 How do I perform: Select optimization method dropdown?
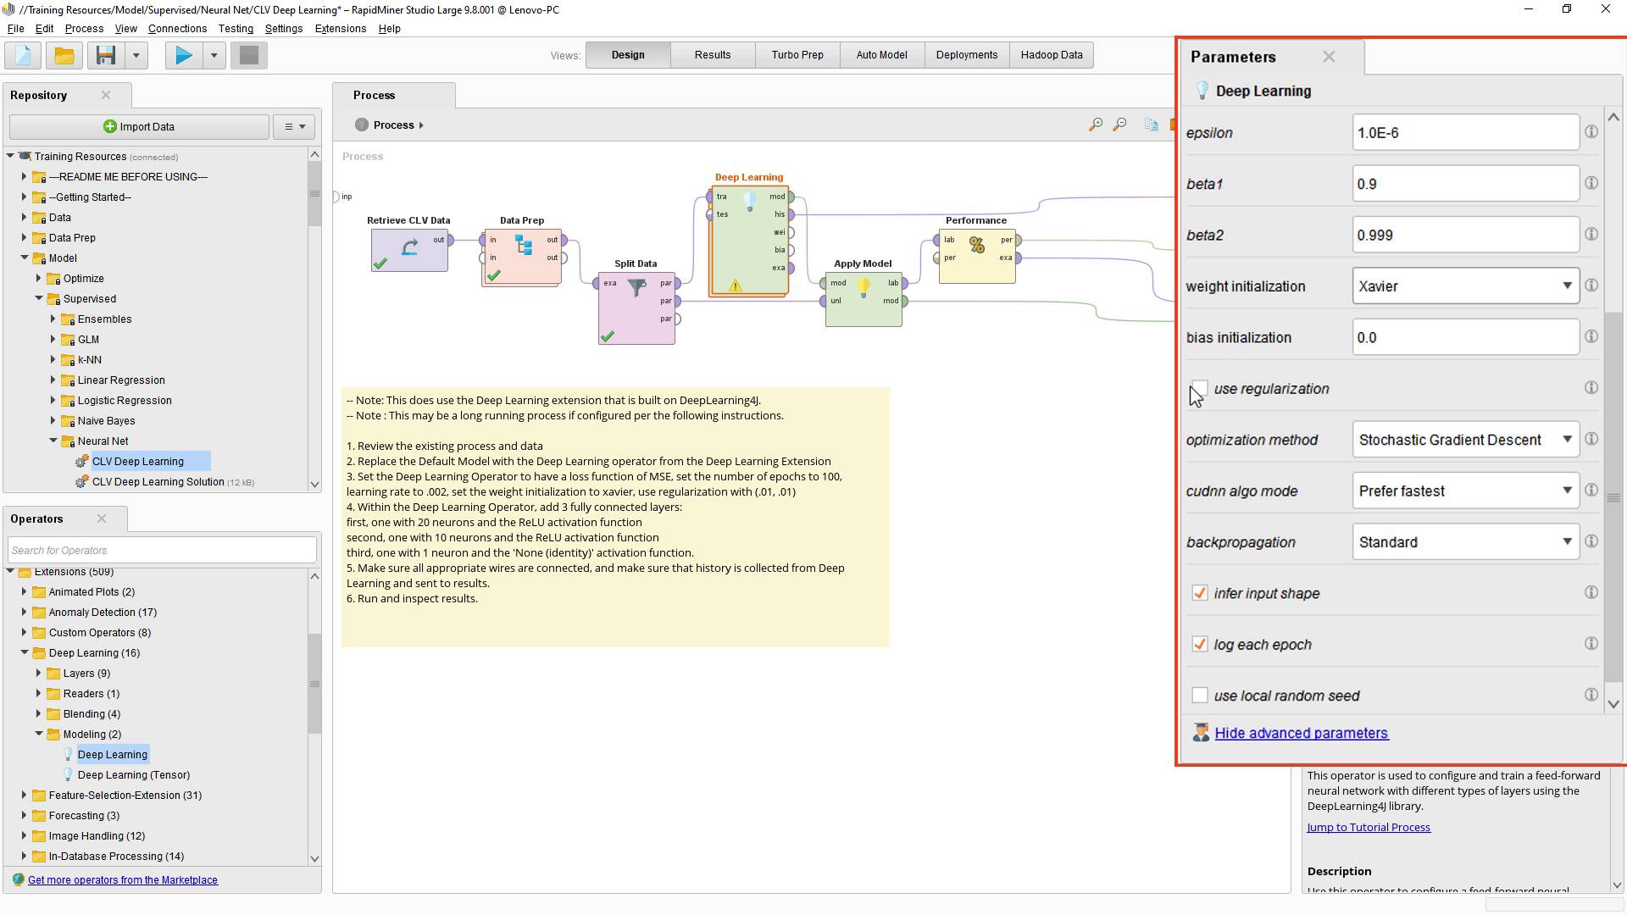[x=1463, y=439]
